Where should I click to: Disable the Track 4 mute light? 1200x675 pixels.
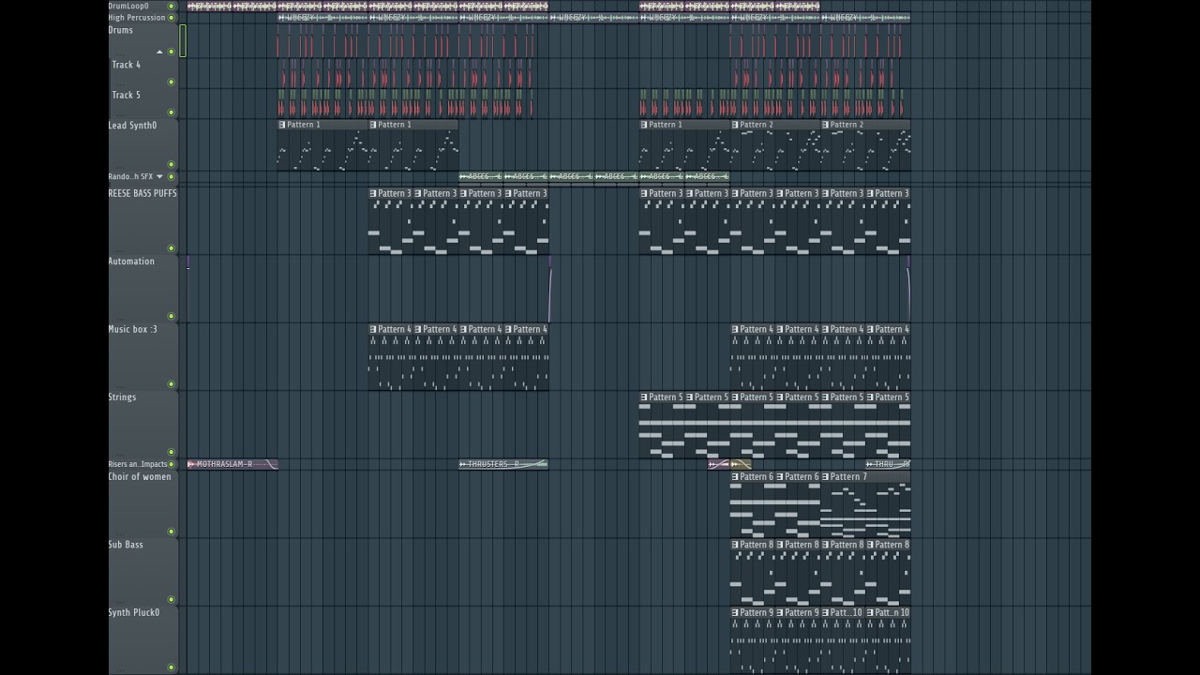(x=172, y=82)
